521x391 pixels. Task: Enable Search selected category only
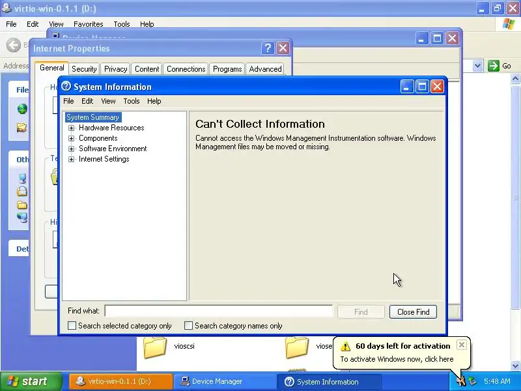pyautogui.click(x=72, y=325)
